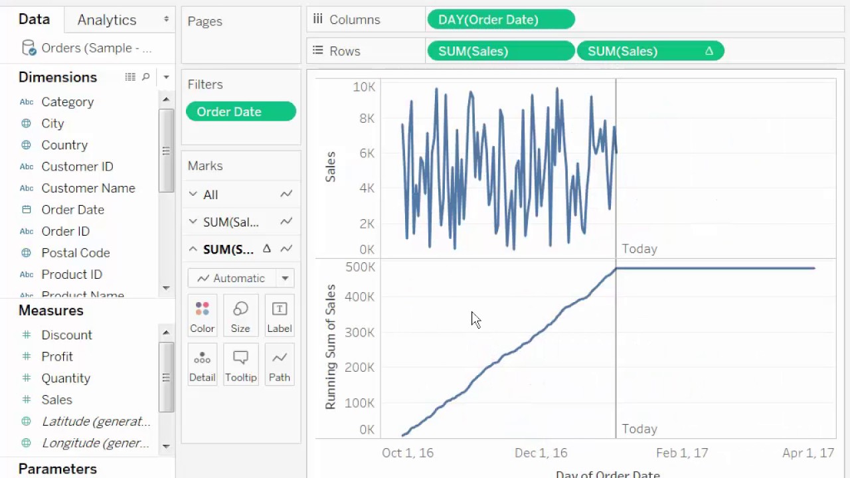850x478 pixels.
Task: Expand the All marks section
Action: (193, 194)
